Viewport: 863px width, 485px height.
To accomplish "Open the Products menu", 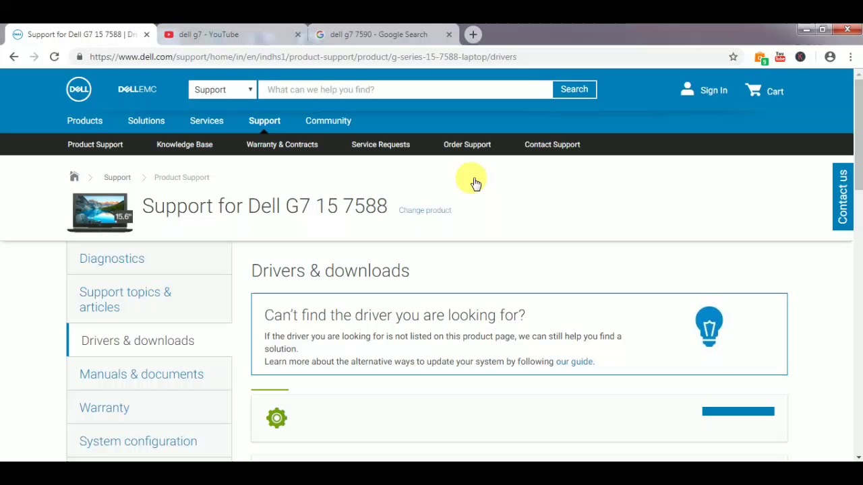I will pos(85,121).
